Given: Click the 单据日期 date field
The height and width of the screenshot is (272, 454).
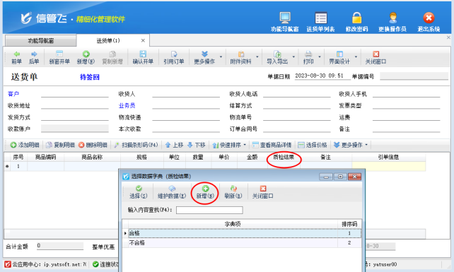Looking at the screenshot, I should pos(322,76).
